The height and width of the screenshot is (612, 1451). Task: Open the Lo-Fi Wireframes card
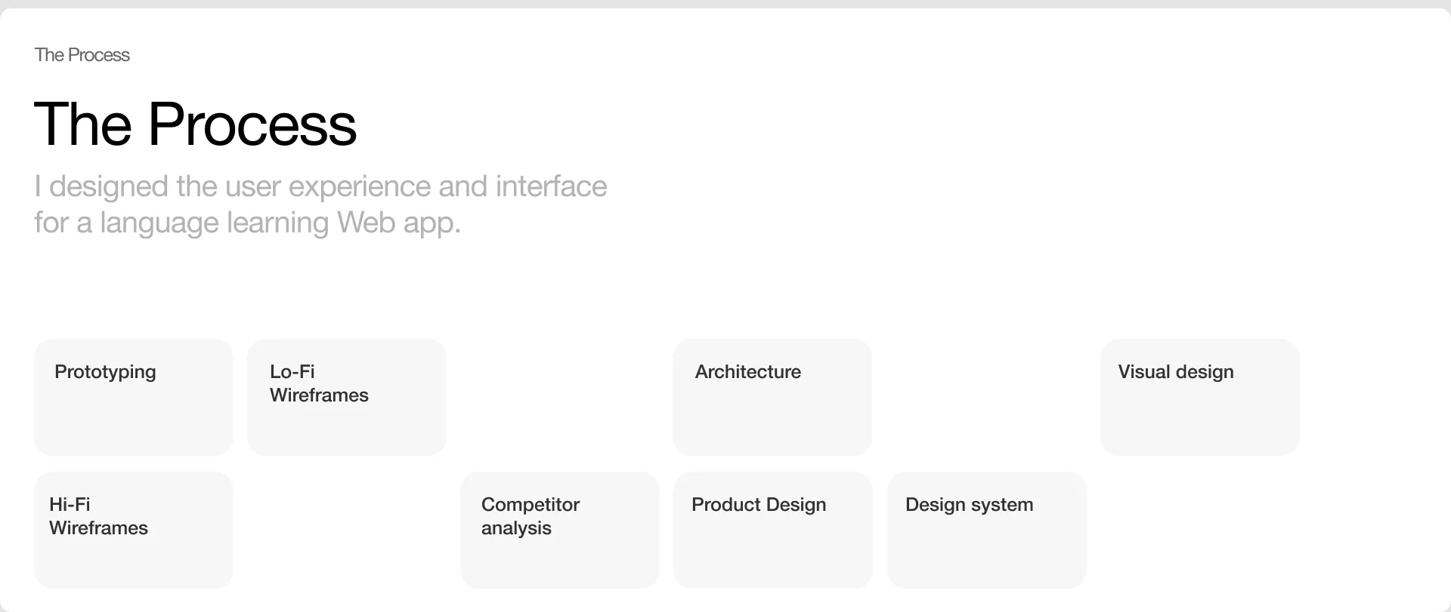pyautogui.click(x=347, y=397)
